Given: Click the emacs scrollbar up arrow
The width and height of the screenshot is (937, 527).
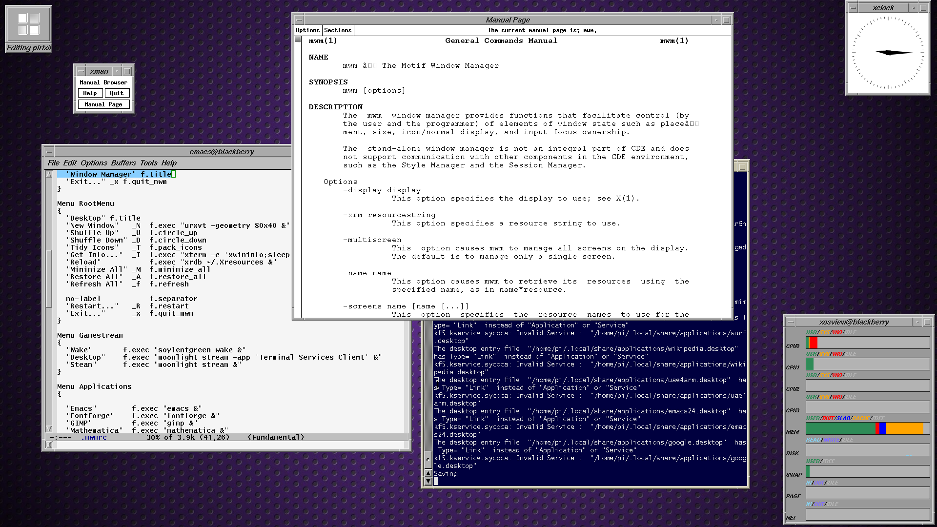Looking at the screenshot, I should 49,174.
